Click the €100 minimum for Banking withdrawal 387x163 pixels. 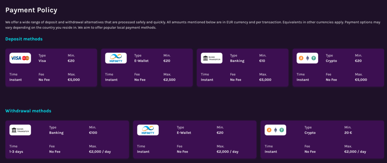[x=93, y=133]
